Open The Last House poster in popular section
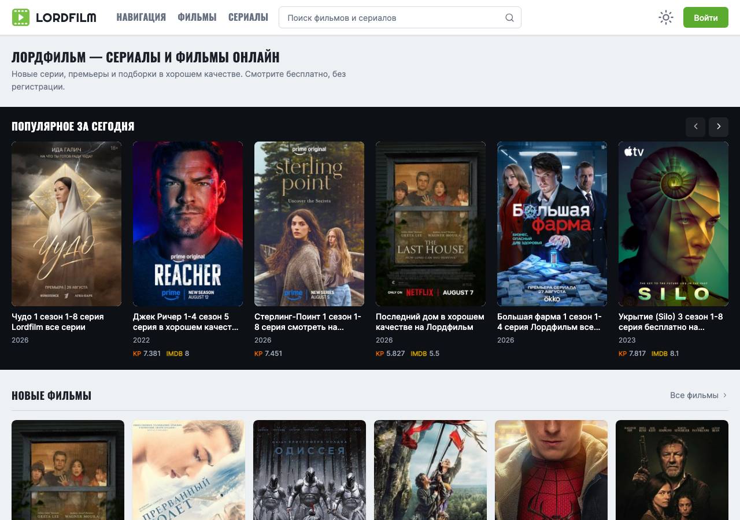This screenshot has height=520, width=740. pos(431,224)
